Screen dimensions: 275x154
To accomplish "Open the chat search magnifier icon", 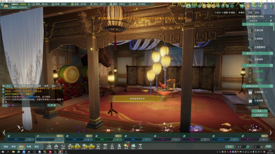I will click(60, 86).
